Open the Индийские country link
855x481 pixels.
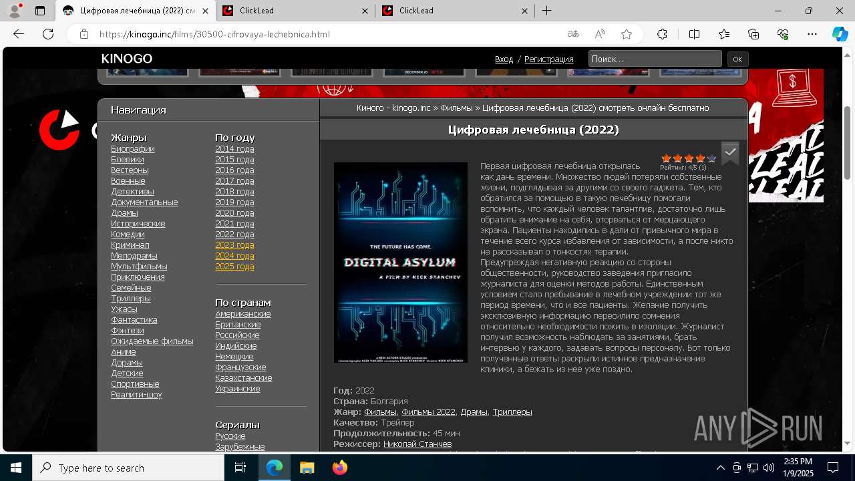tap(236, 345)
